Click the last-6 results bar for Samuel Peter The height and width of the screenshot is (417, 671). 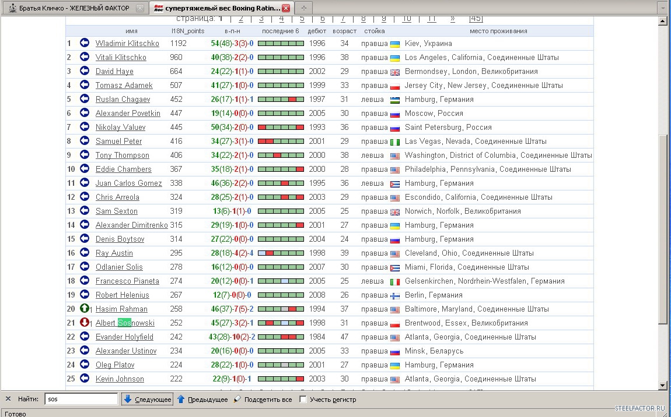[281, 142]
